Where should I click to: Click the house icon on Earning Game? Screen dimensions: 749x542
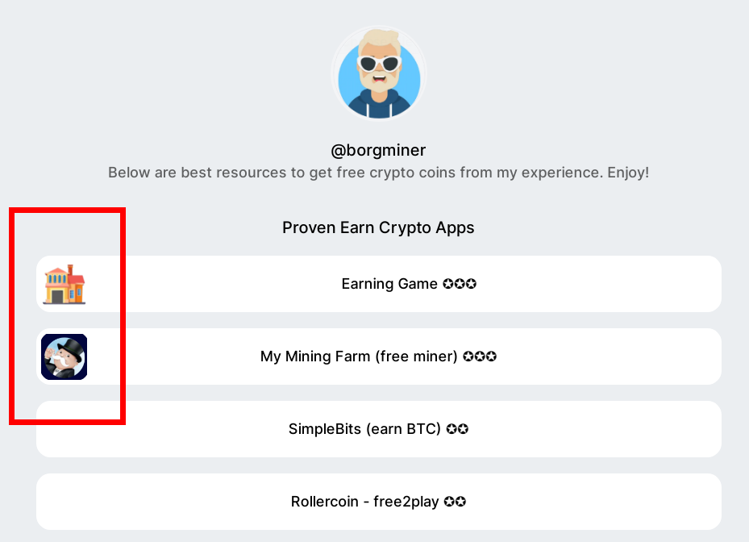(x=64, y=285)
